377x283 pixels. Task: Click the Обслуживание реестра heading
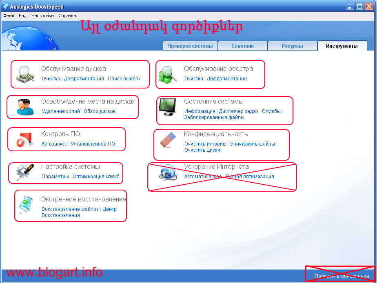(x=218, y=69)
